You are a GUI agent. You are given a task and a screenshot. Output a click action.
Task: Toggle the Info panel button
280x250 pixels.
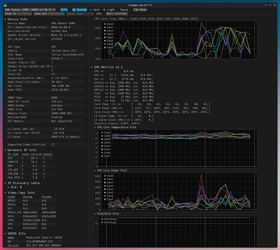click(64, 10)
